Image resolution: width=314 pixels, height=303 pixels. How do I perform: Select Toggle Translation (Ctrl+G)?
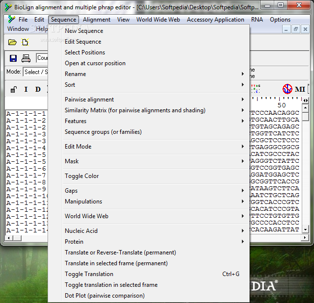156,274
